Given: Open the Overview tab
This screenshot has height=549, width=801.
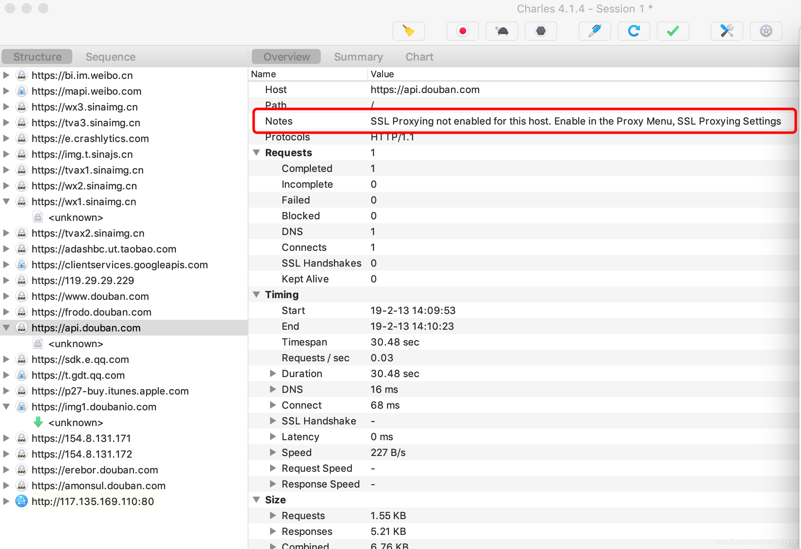Looking at the screenshot, I should [x=287, y=57].
